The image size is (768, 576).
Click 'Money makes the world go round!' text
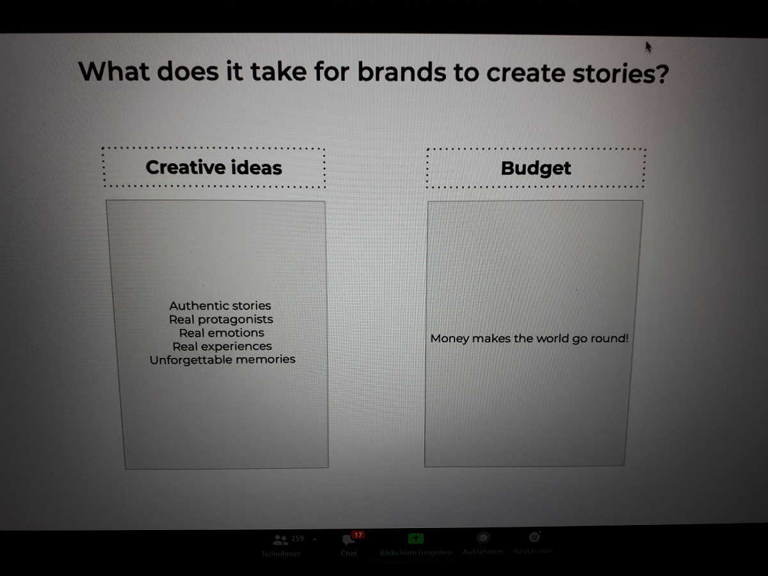[x=529, y=339]
